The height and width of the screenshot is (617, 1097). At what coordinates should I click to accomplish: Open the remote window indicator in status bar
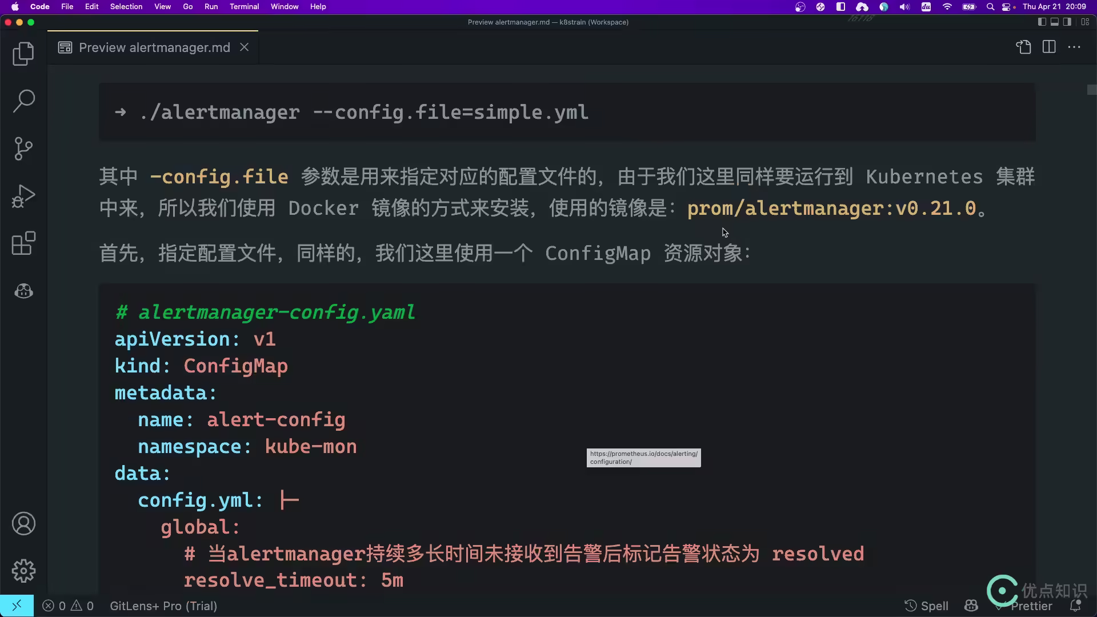point(17,606)
